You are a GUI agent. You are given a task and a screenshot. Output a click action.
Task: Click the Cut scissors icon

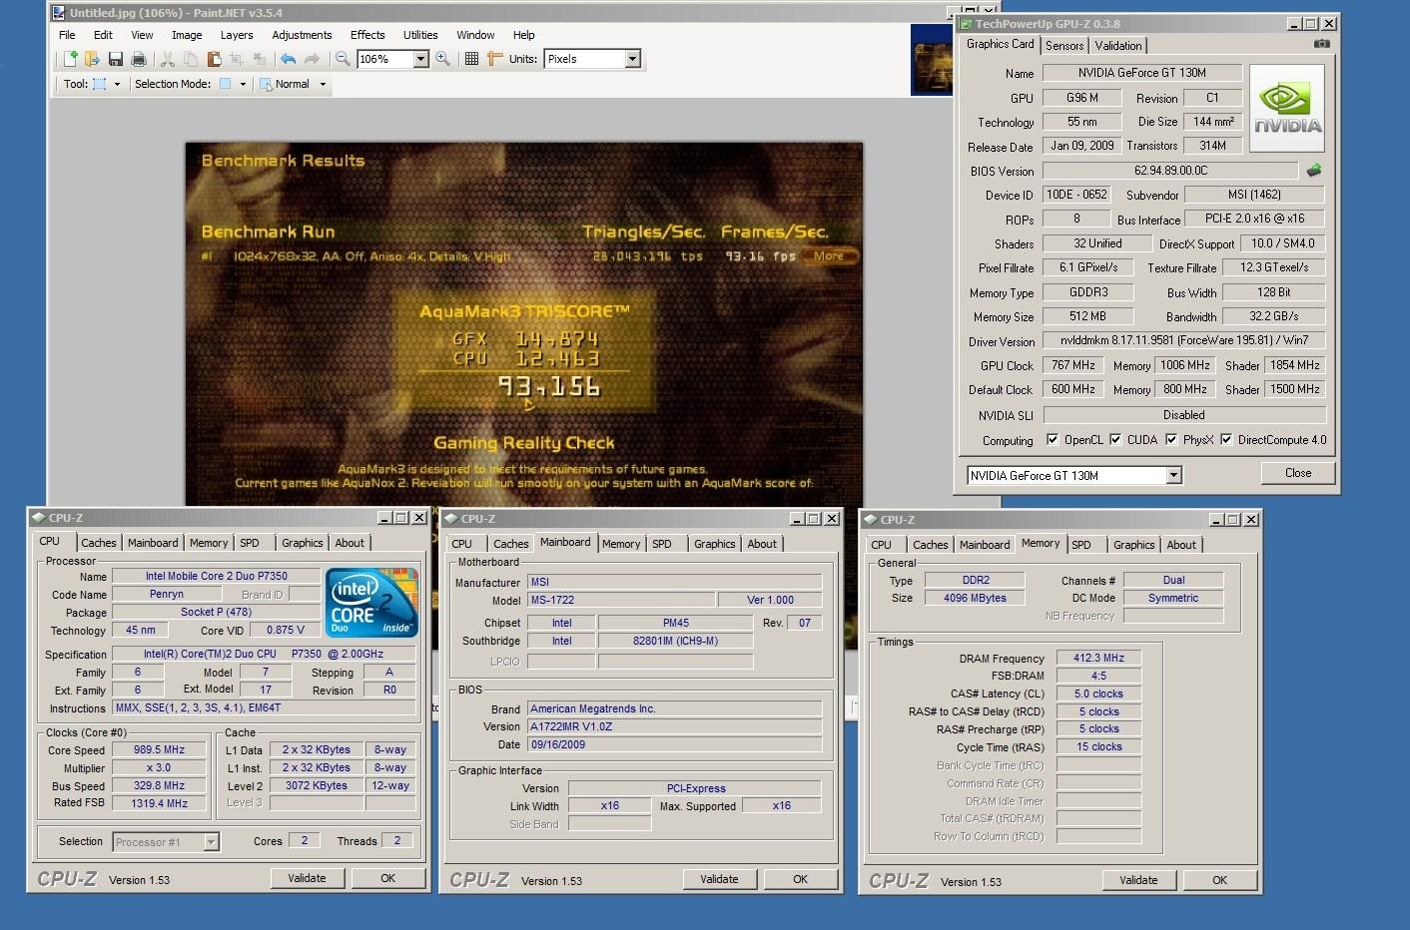coord(168,59)
